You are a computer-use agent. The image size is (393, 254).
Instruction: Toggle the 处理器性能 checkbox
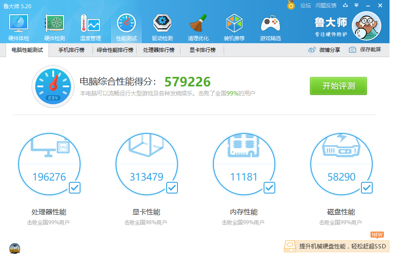click(74, 187)
